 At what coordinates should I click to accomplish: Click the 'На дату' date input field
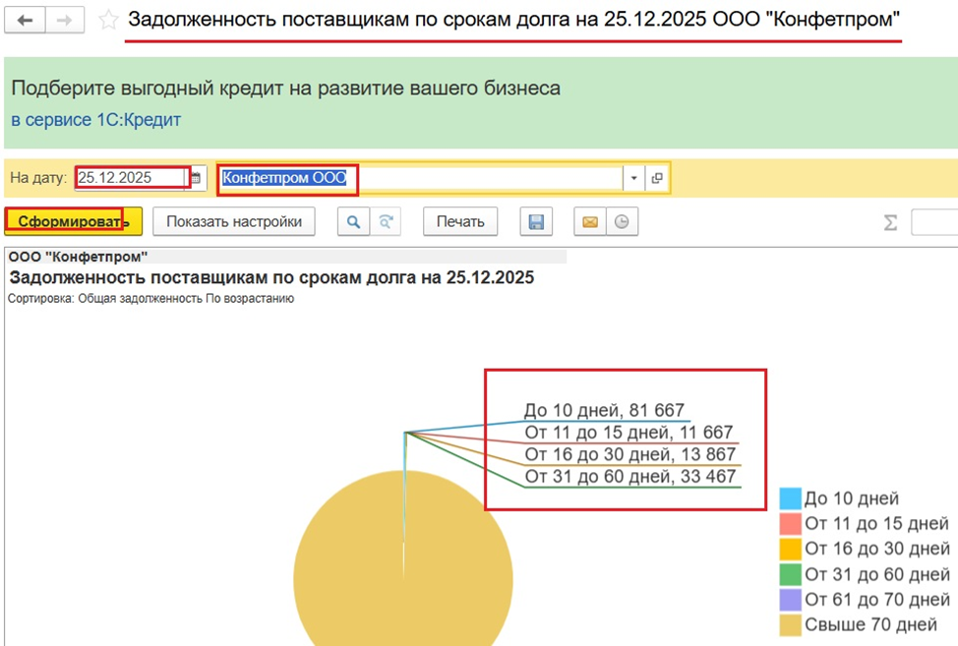click(132, 178)
